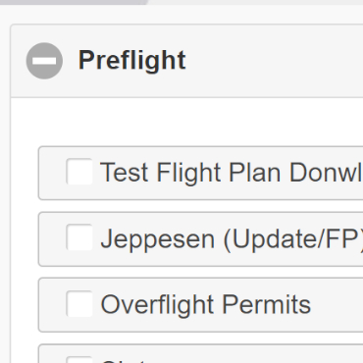Collapse the Preflight section with minus icon
The height and width of the screenshot is (363, 363).
[44, 61]
